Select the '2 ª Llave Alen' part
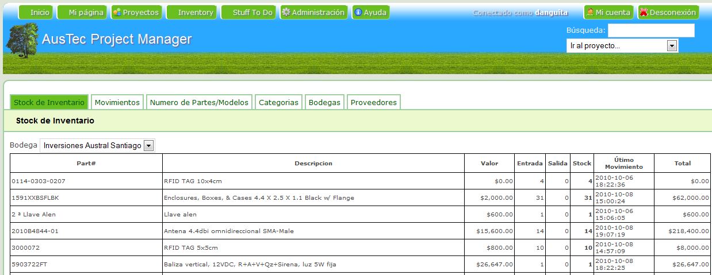This screenshot has height=275, width=712. (x=33, y=215)
